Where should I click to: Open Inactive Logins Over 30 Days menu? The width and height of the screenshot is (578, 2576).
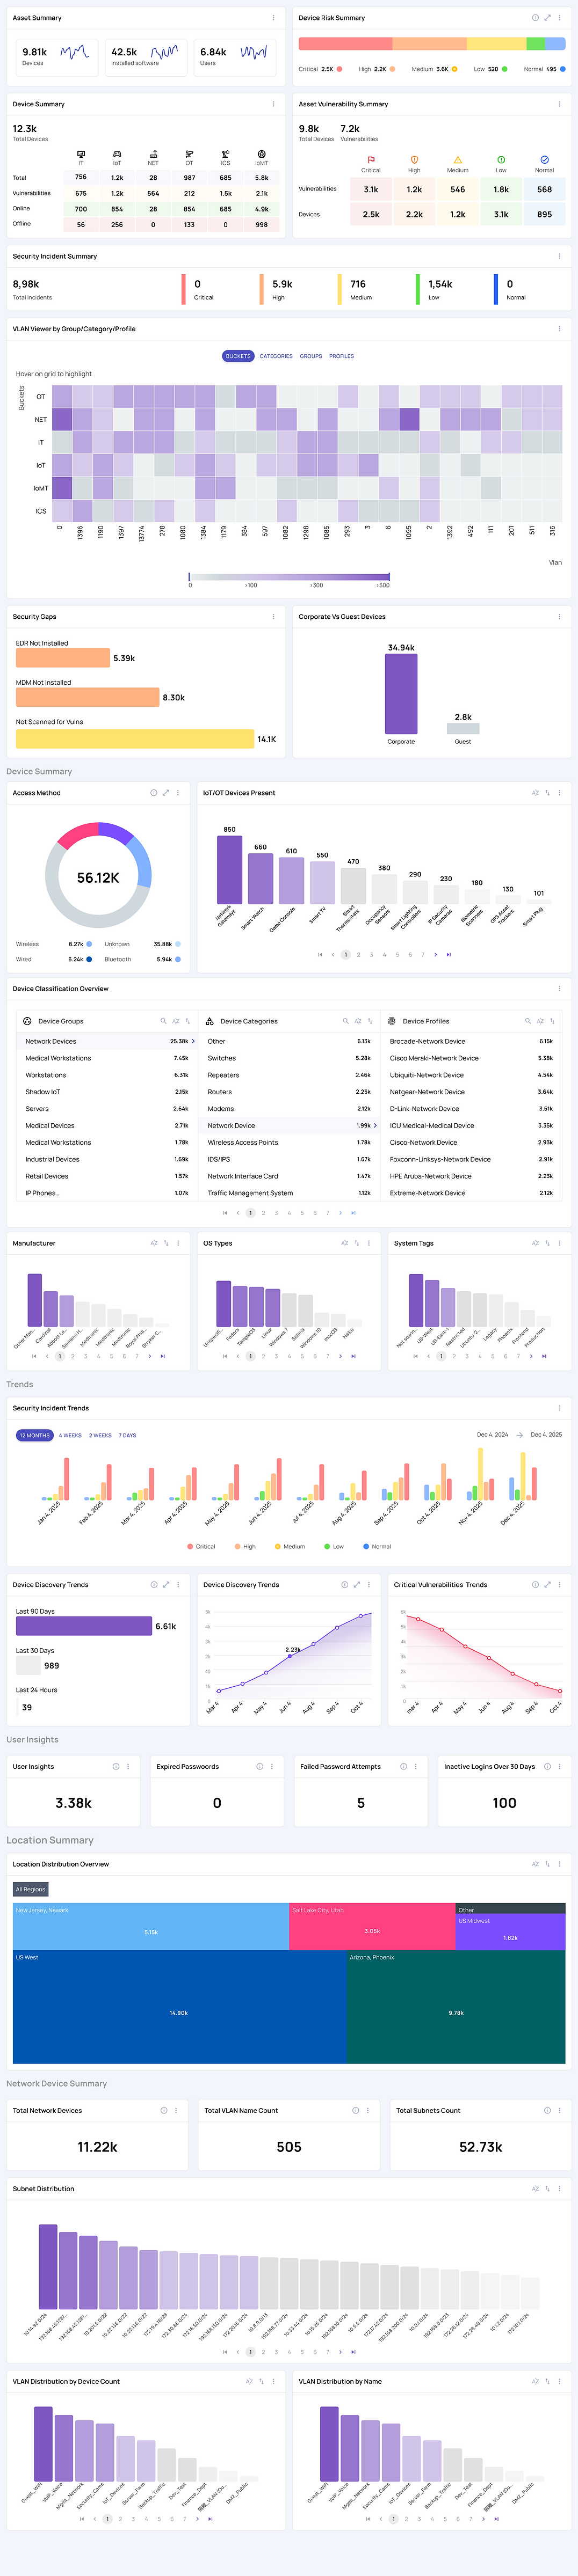559,1767
